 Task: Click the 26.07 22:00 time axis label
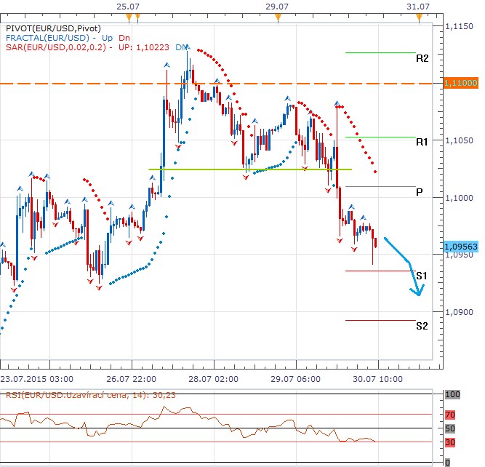131,379
